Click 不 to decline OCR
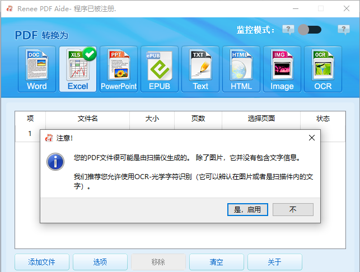This screenshot has height=272, width=360. click(x=293, y=209)
